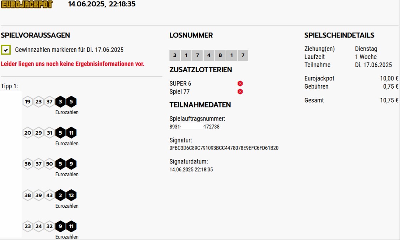Viewport: 400px width, 240px height.
Task: Click the SUPER 6 label
Action: 180,83
